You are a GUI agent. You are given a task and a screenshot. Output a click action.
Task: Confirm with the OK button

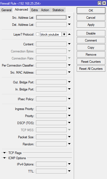click(x=91, y=11)
